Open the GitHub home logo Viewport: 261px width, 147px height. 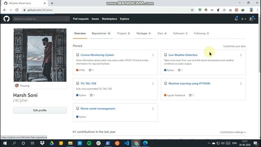coord(7,19)
